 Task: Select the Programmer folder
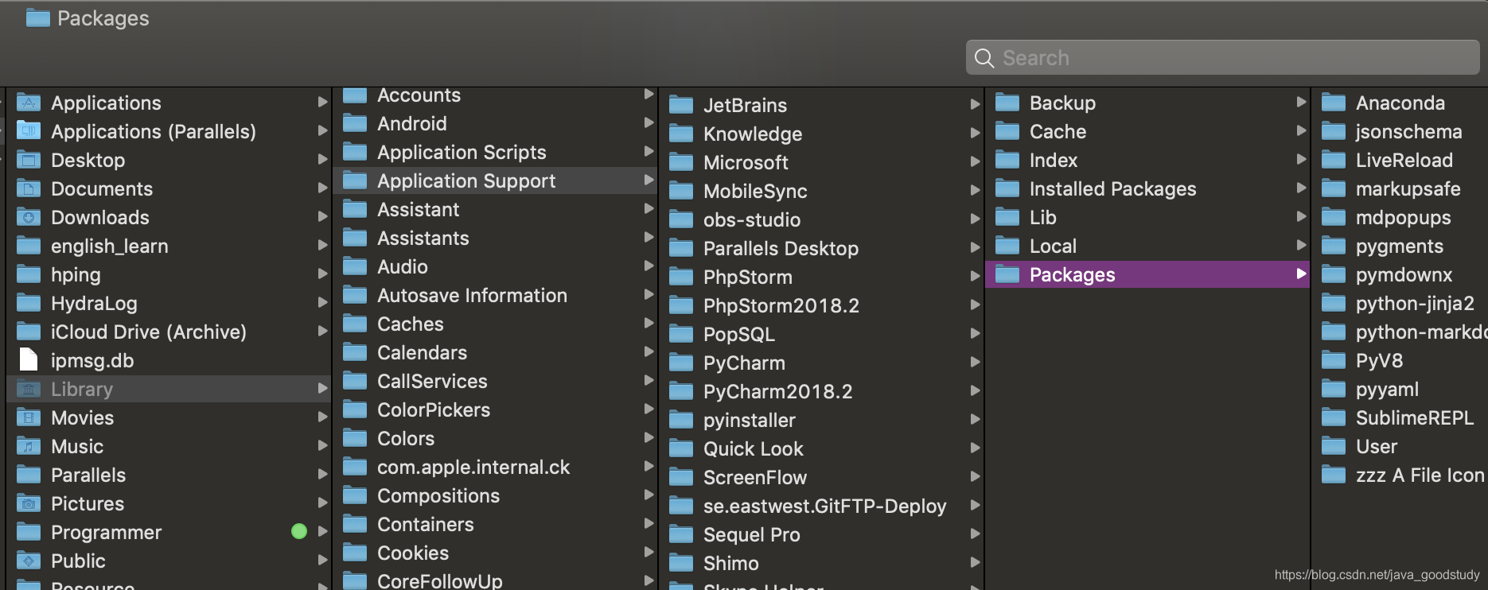[x=169, y=532]
